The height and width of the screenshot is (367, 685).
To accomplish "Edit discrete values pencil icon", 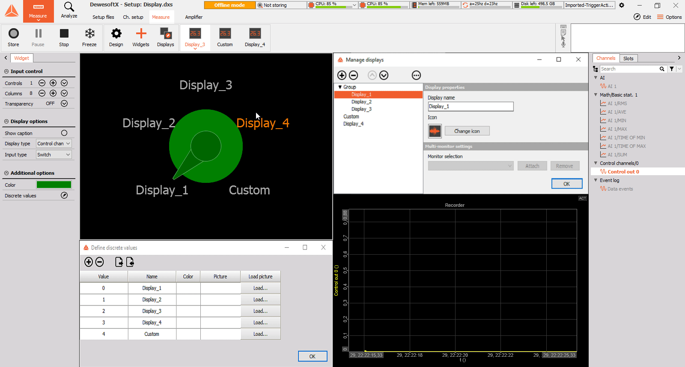I will (64, 195).
